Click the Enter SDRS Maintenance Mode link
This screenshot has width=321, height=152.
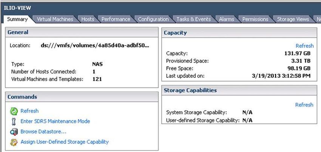55,121
